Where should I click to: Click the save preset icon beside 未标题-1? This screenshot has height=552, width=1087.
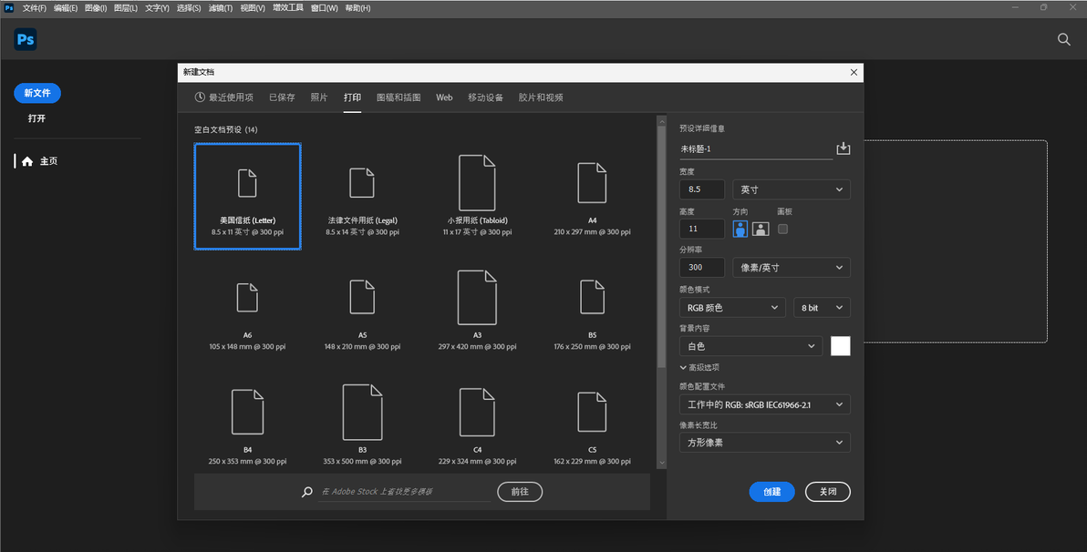pos(843,148)
